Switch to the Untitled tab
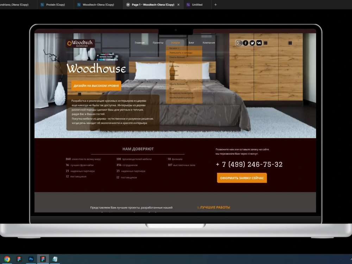Screen dimensions: 352x264 point(197,5)
